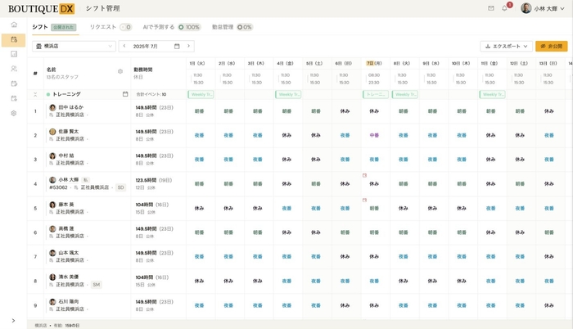573x329 pixels.
Task: Go to the next month arrow
Action: 188,47
